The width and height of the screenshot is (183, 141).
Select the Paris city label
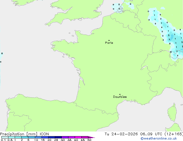(109, 43)
